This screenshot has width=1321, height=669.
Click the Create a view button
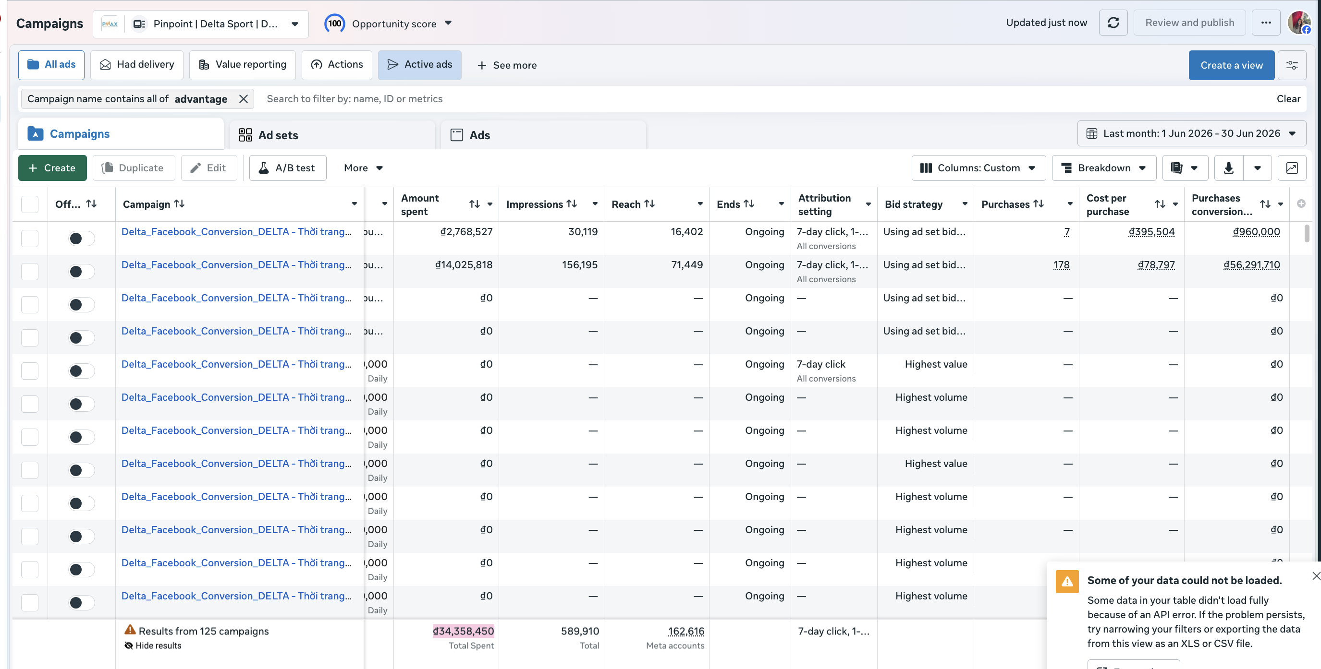pyautogui.click(x=1231, y=65)
